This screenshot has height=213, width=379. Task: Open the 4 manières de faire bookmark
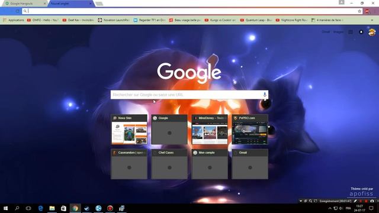click(327, 20)
